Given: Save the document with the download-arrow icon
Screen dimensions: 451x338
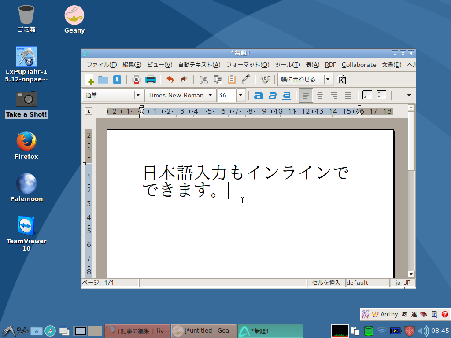Looking at the screenshot, I should [117, 80].
